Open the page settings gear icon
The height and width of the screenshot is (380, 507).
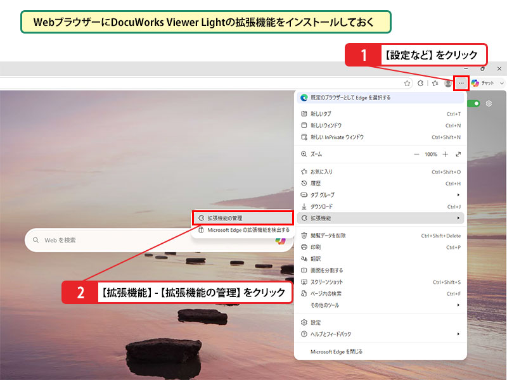tap(489, 103)
